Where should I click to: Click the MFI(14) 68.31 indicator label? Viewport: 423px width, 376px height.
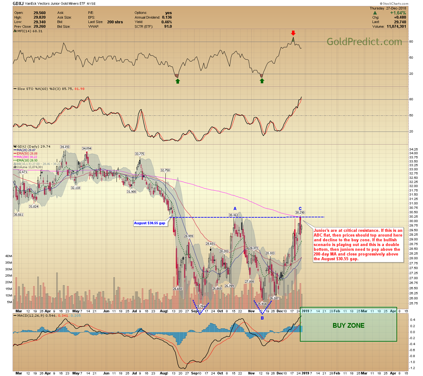[x=28, y=31]
